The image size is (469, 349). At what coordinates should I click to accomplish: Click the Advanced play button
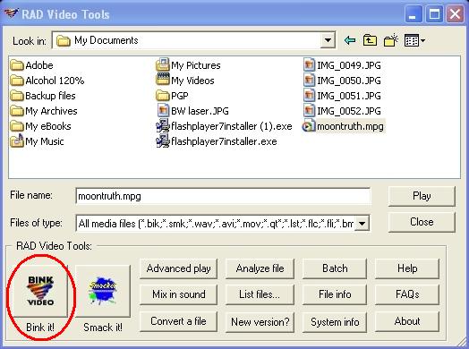(179, 268)
